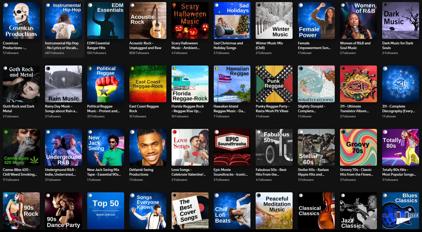Open the EDM Essentials playlist cover
The height and width of the screenshot is (232, 422).
point(106,21)
